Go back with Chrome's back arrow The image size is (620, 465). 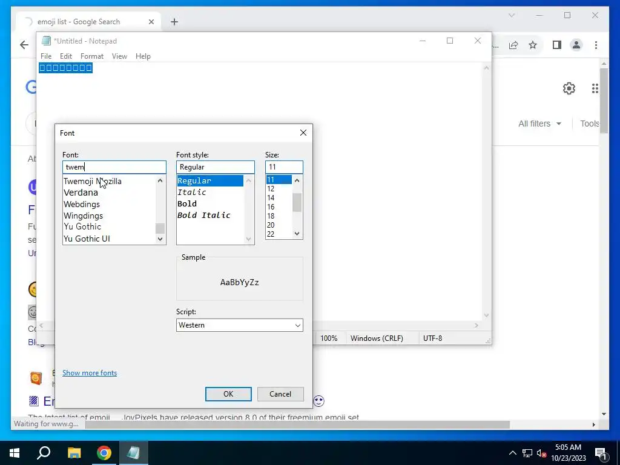tap(24, 45)
